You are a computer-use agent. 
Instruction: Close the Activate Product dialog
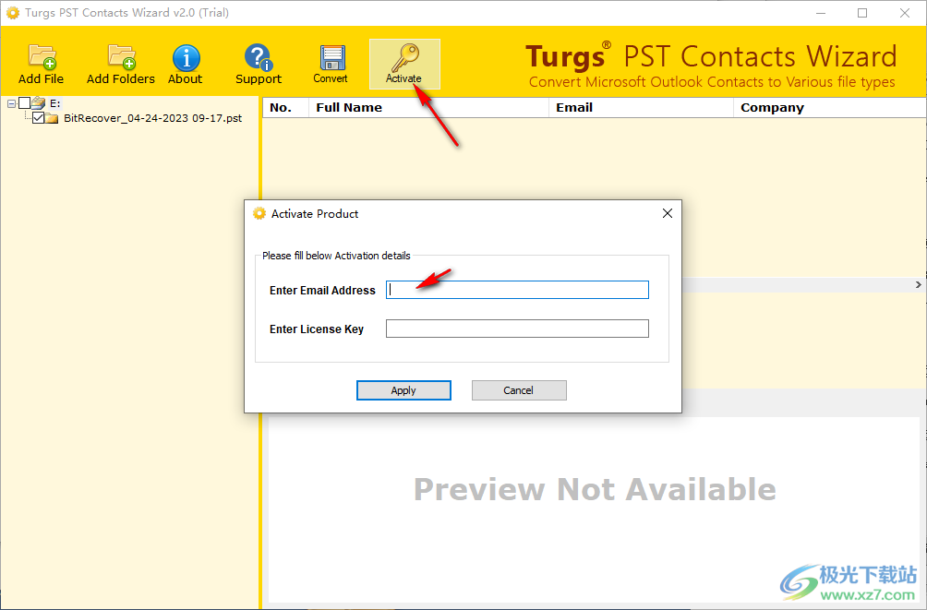pos(668,213)
